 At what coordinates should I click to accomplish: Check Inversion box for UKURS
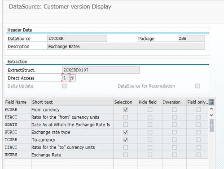click(174, 155)
